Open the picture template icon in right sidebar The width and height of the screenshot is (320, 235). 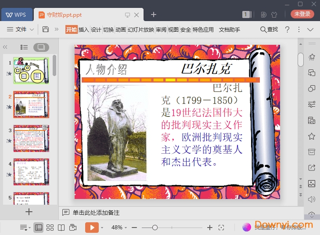click(x=312, y=120)
